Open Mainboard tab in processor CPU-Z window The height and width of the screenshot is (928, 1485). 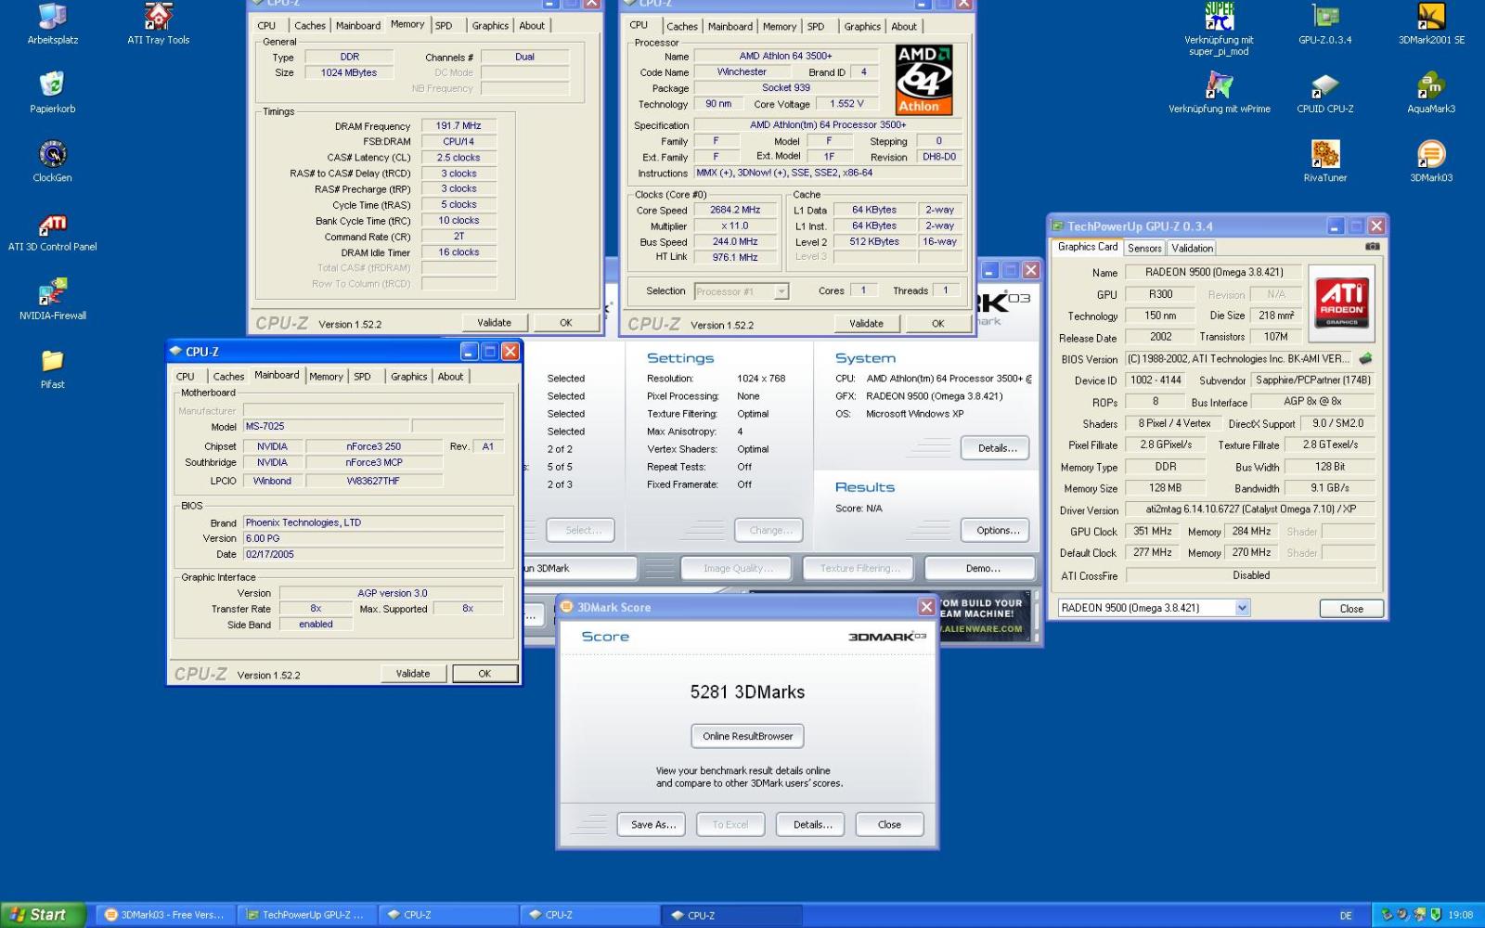coord(730,27)
